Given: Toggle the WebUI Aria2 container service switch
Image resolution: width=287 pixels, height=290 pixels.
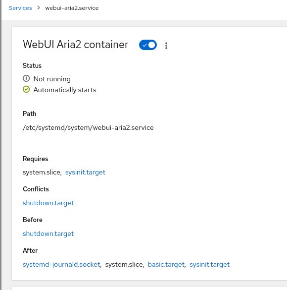Looking at the screenshot, I should coord(148,45).
